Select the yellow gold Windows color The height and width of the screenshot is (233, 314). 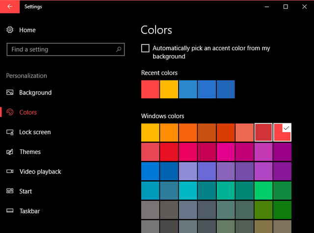[150, 132]
